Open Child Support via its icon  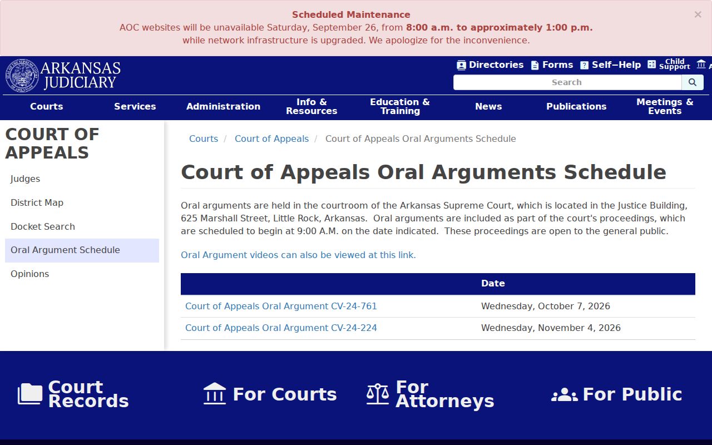pyautogui.click(x=652, y=65)
